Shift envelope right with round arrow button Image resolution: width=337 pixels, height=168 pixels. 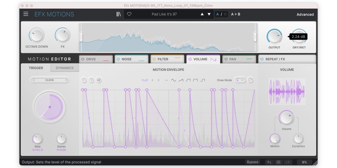[x=91, y=80]
